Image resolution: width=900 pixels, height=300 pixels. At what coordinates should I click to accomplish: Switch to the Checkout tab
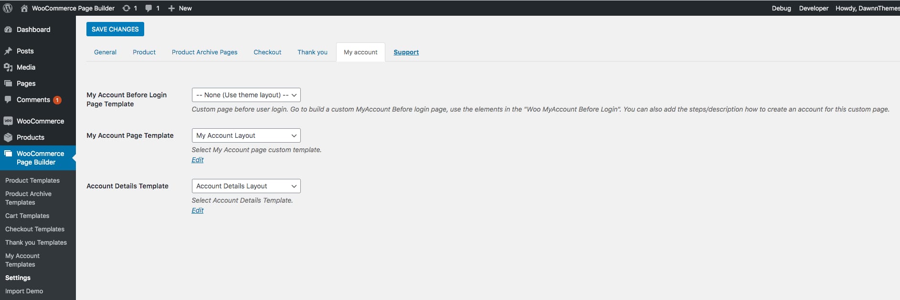(x=267, y=52)
